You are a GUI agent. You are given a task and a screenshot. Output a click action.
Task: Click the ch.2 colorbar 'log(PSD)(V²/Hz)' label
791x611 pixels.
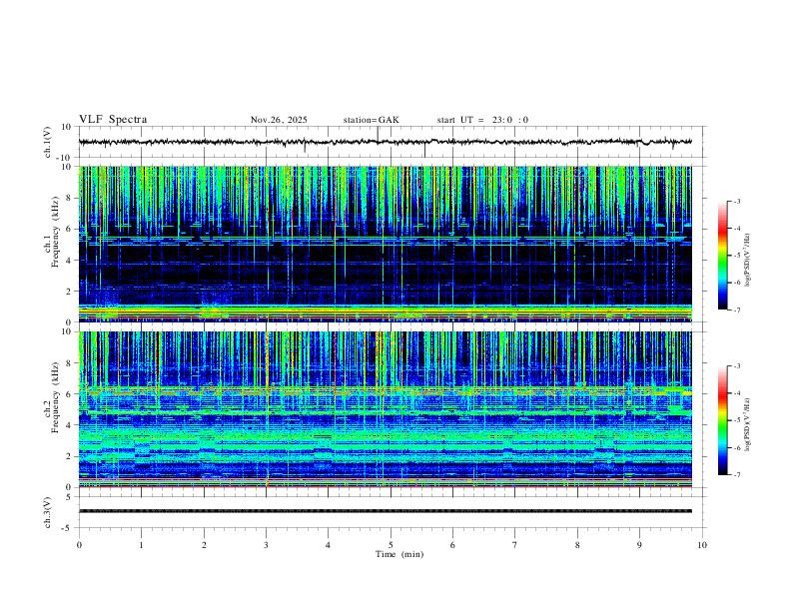[x=748, y=424]
